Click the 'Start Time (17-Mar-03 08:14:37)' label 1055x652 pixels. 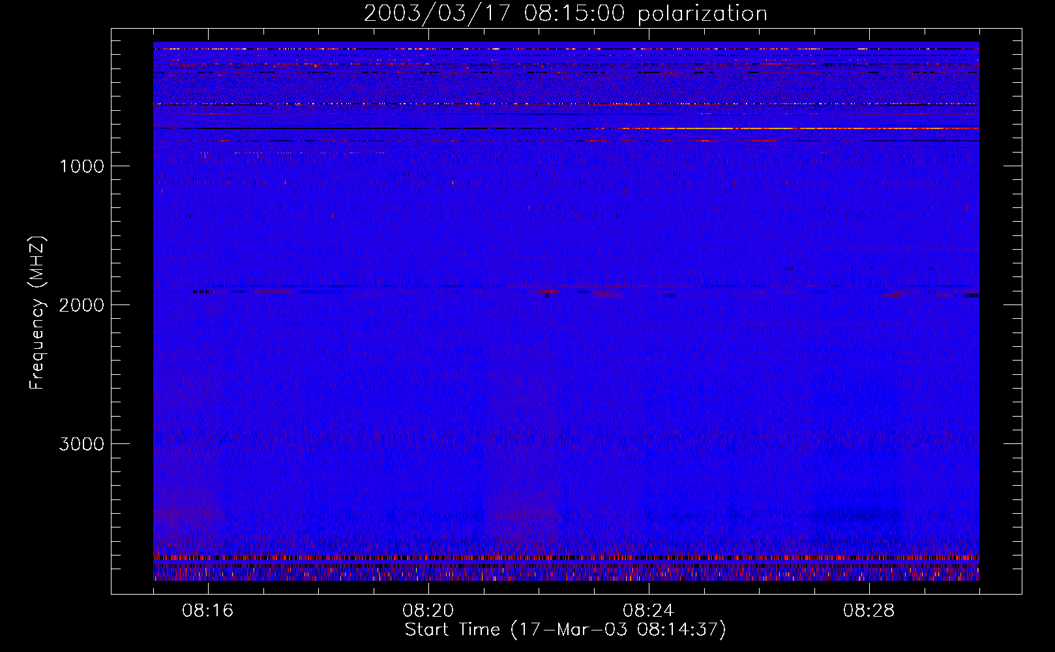(565, 630)
